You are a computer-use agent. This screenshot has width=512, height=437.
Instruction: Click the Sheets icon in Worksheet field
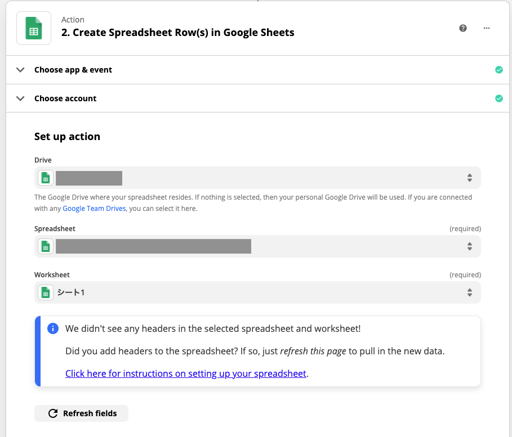point(46,292)
